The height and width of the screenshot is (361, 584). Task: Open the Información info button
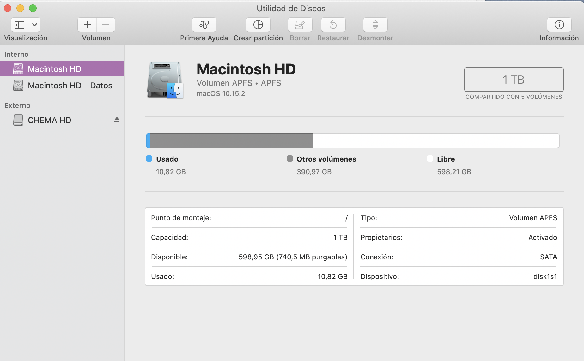(x=559, y=25)
